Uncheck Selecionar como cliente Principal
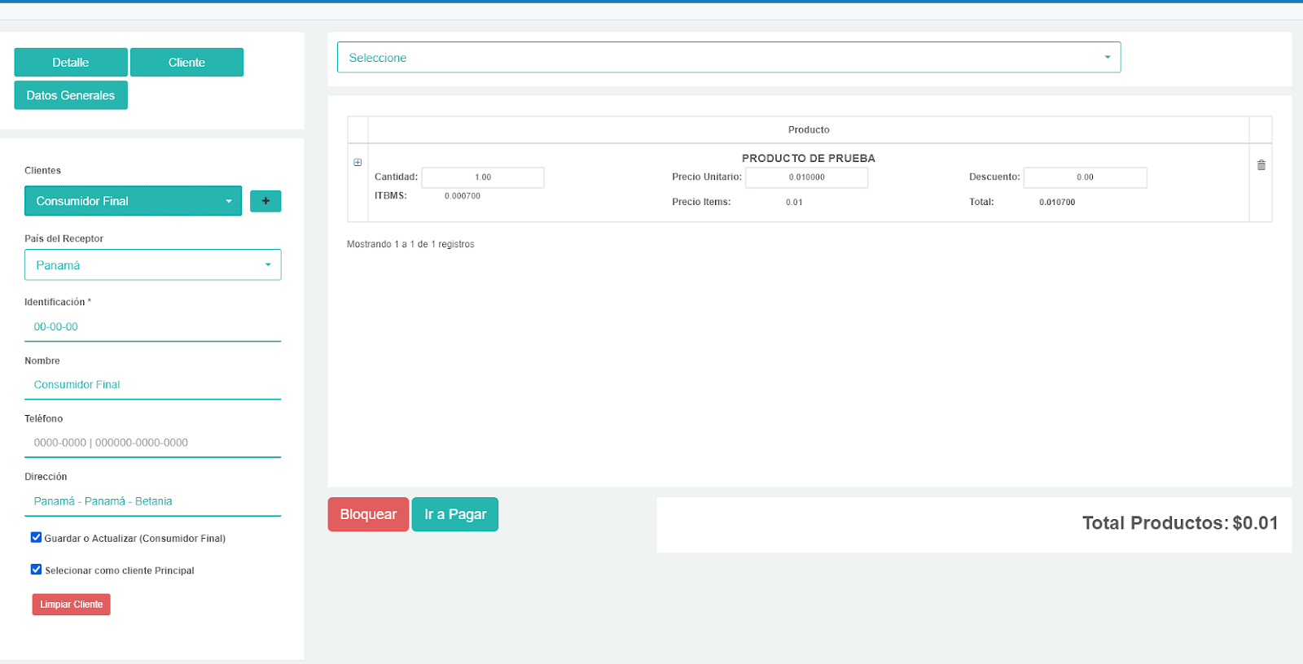Image resolution: width=1303 pixels, height=664 pixels. 36,570
